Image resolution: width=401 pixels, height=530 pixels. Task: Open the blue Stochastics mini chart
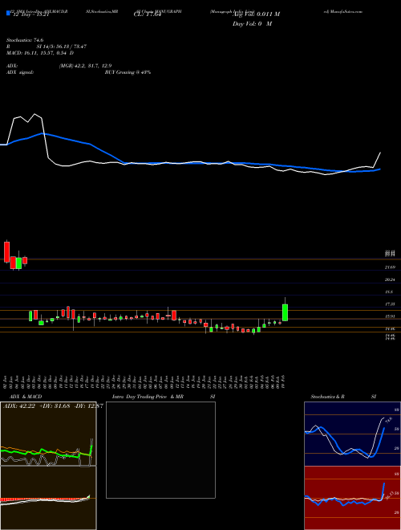pos(352,434)
